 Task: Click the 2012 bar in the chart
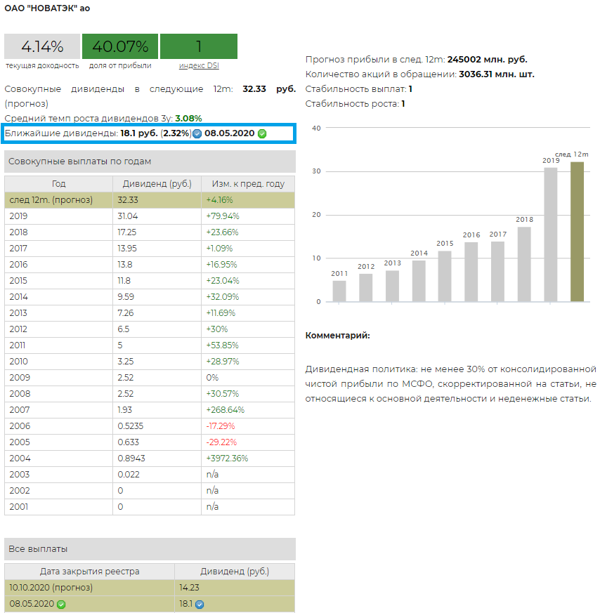tap(366, 287)
